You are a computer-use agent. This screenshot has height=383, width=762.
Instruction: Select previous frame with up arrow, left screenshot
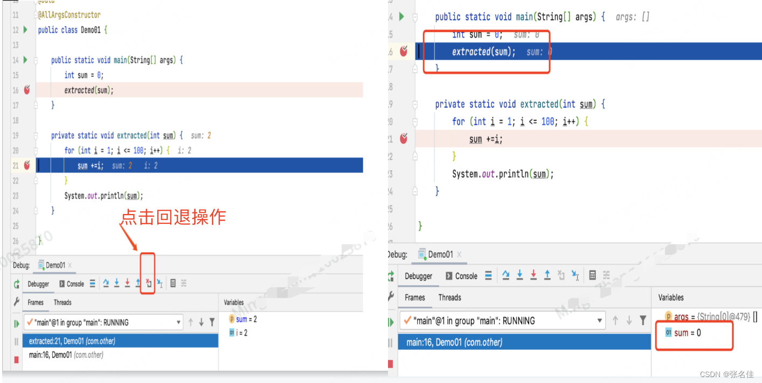point(190,322)
